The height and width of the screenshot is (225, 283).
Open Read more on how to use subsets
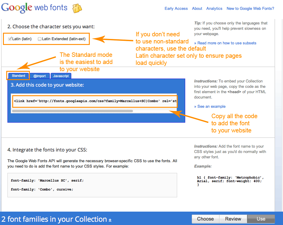(225, 43)
